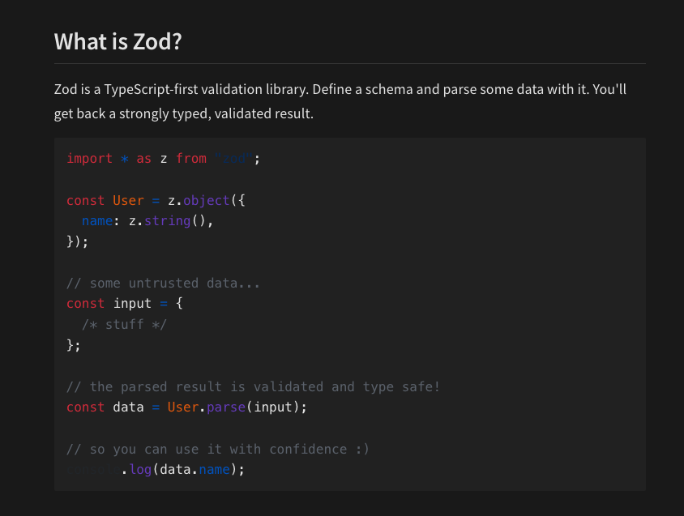
Task: Click the "const User = z.object({" line
Action: pos(156,200)
